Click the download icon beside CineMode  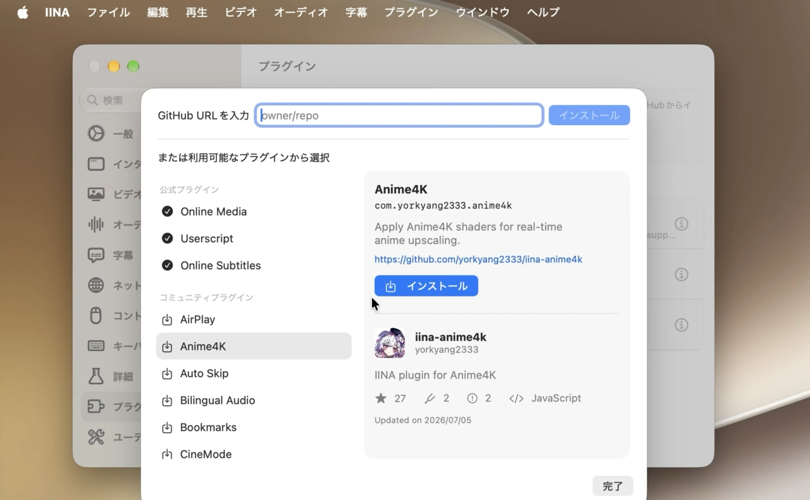coord(167,454)
